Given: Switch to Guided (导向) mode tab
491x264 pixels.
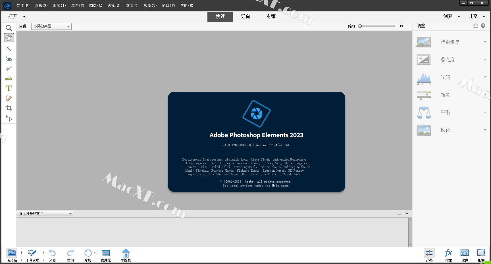Looking at the screenshot, I should 246,16.
